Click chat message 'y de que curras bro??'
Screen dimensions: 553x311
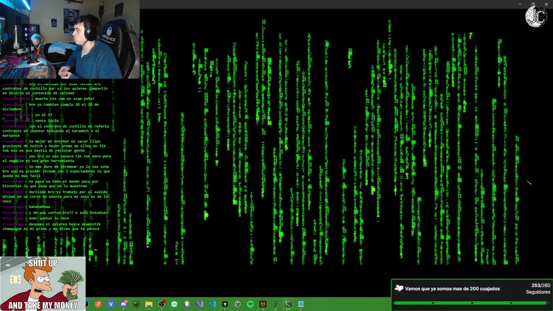[52, 213]
